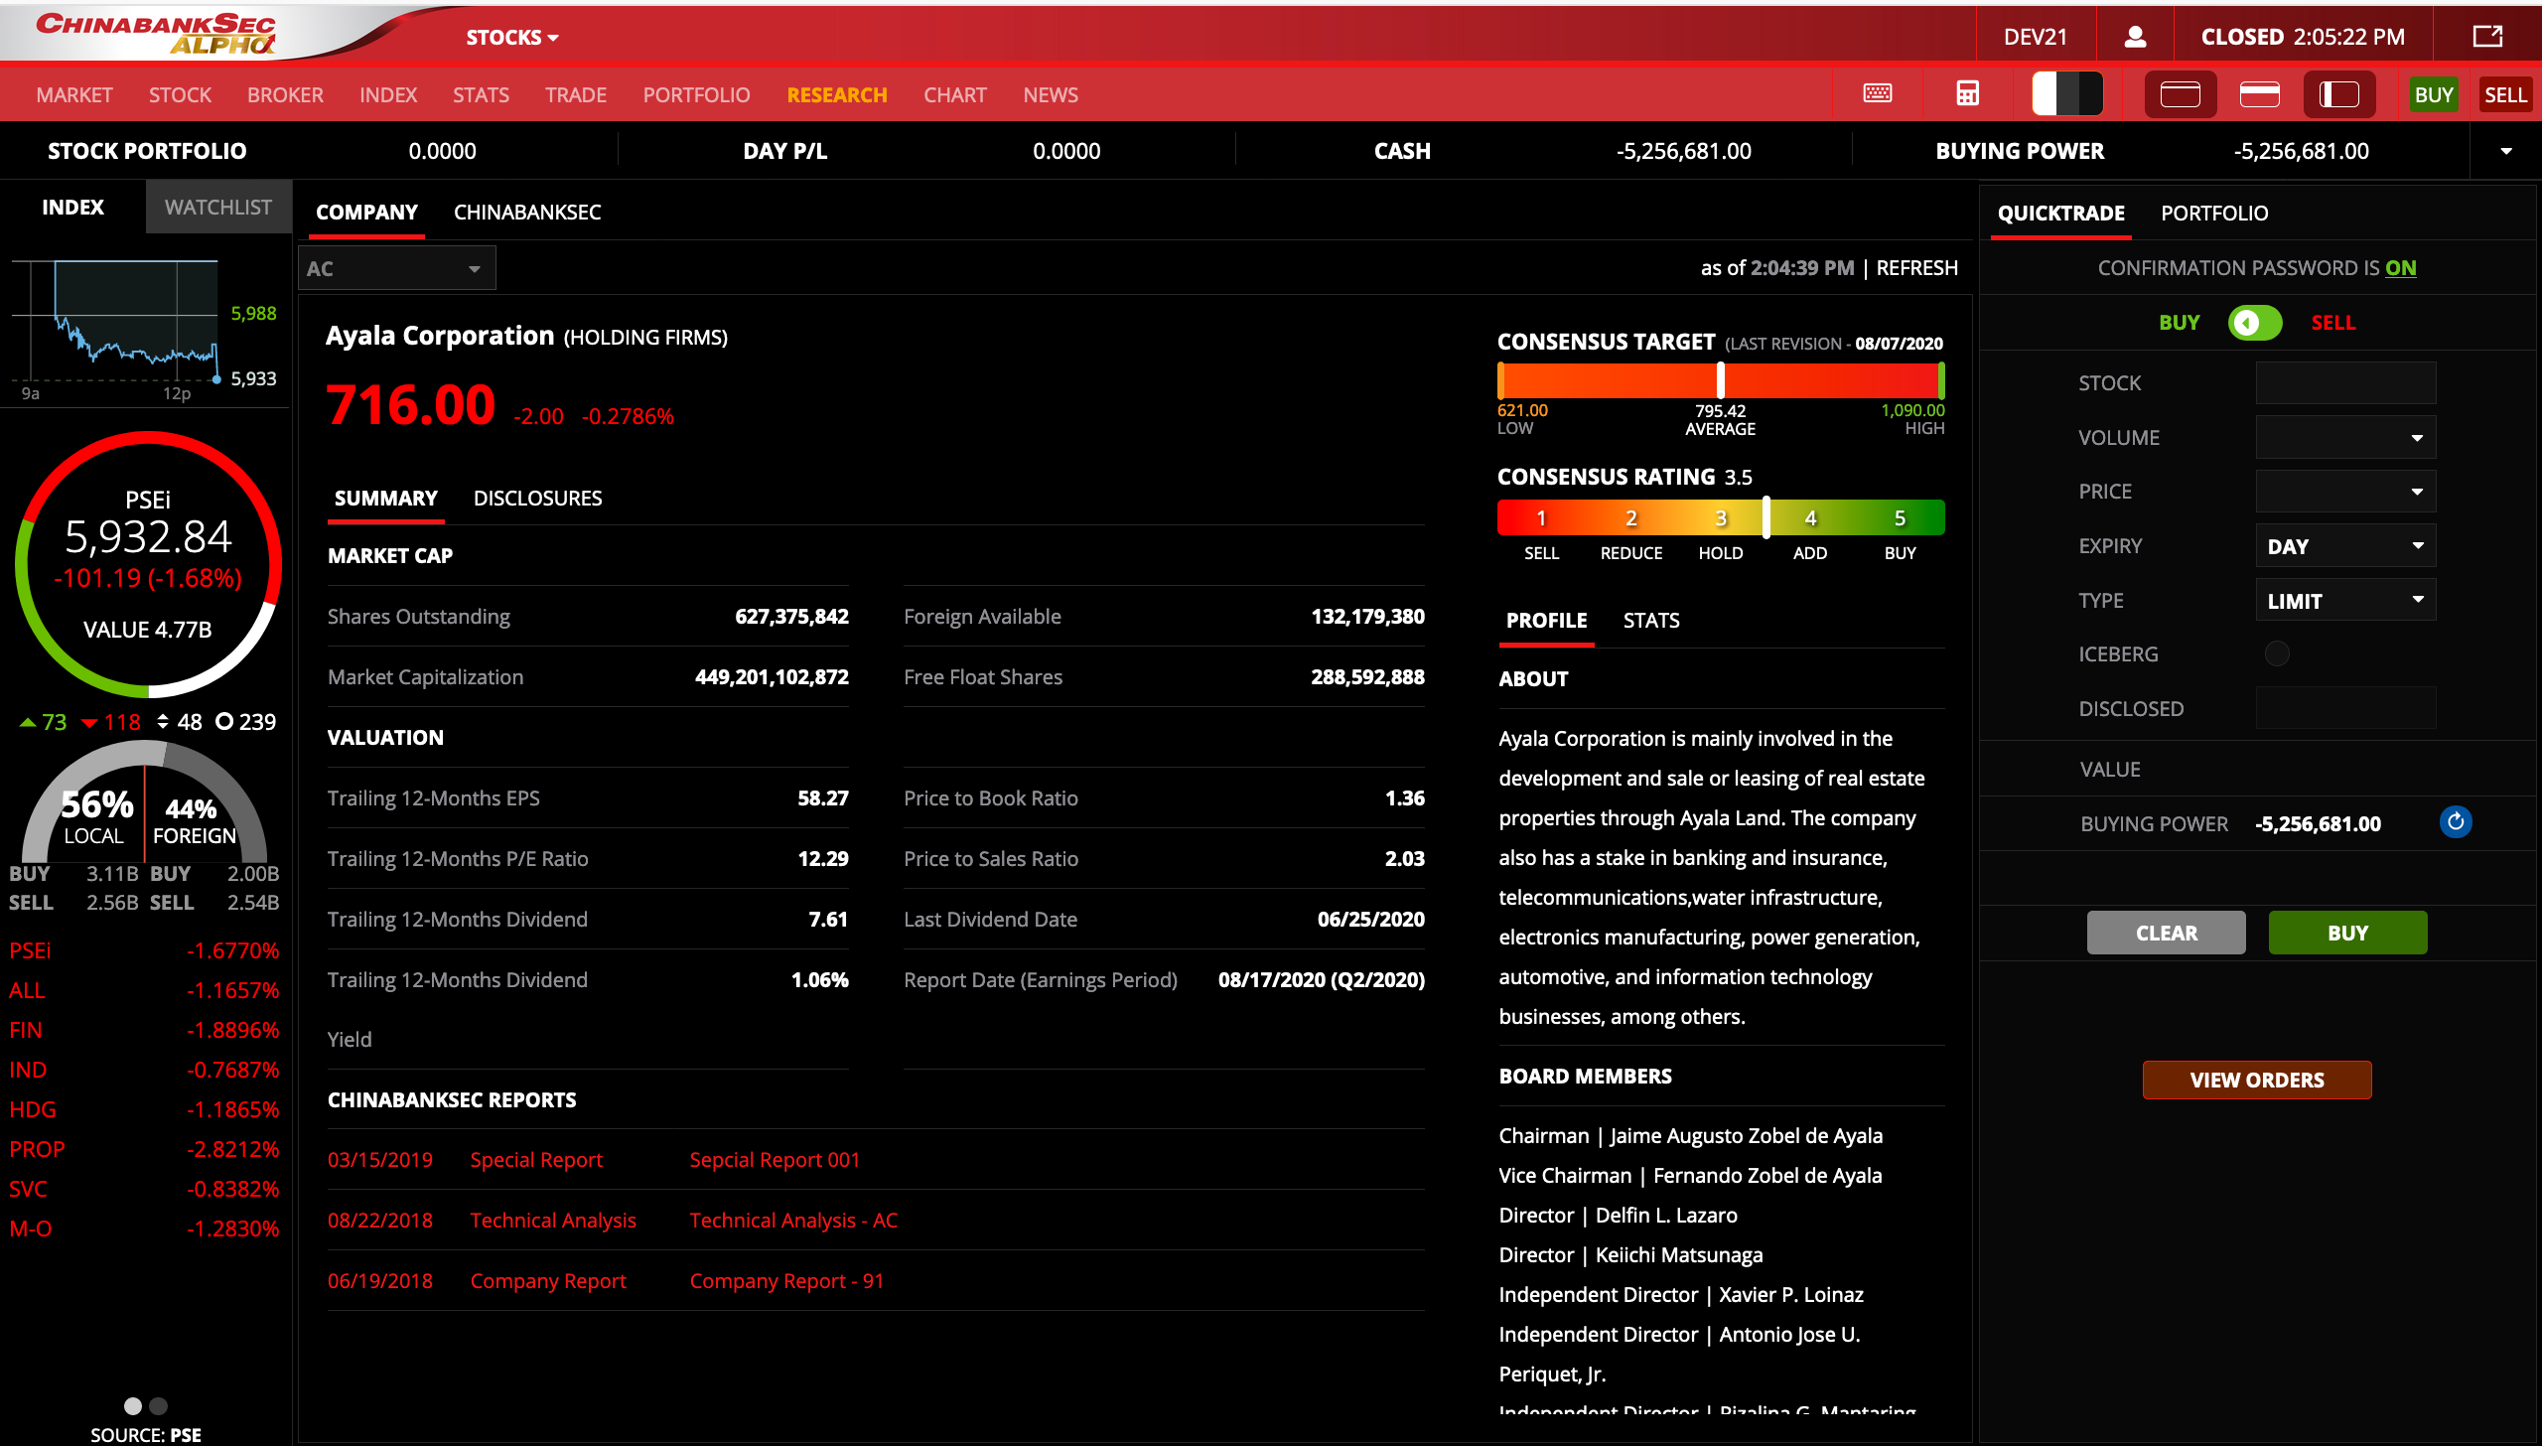Select the top-panel layout icon
The image size is (2542, 1446).
click(2181, 94)
